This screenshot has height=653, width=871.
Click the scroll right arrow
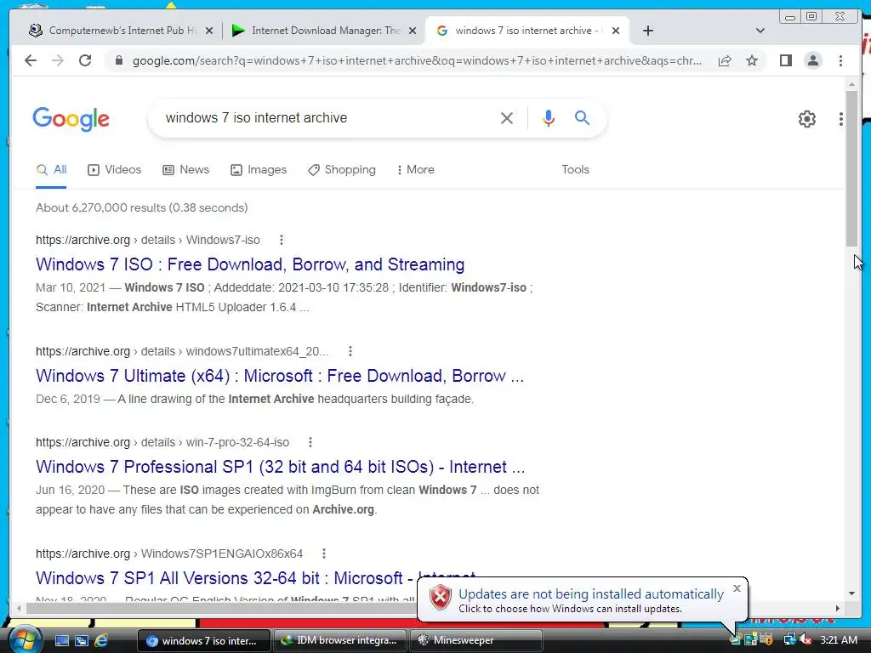[838, 609]
